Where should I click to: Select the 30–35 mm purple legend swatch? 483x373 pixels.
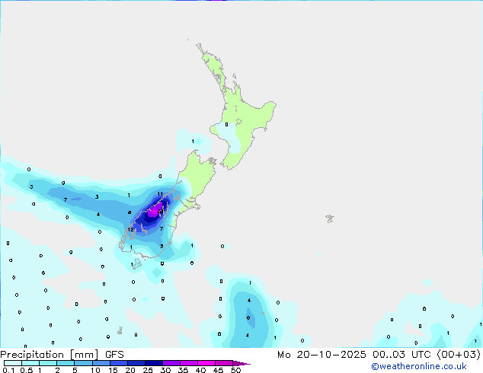(x=171, y=363)
